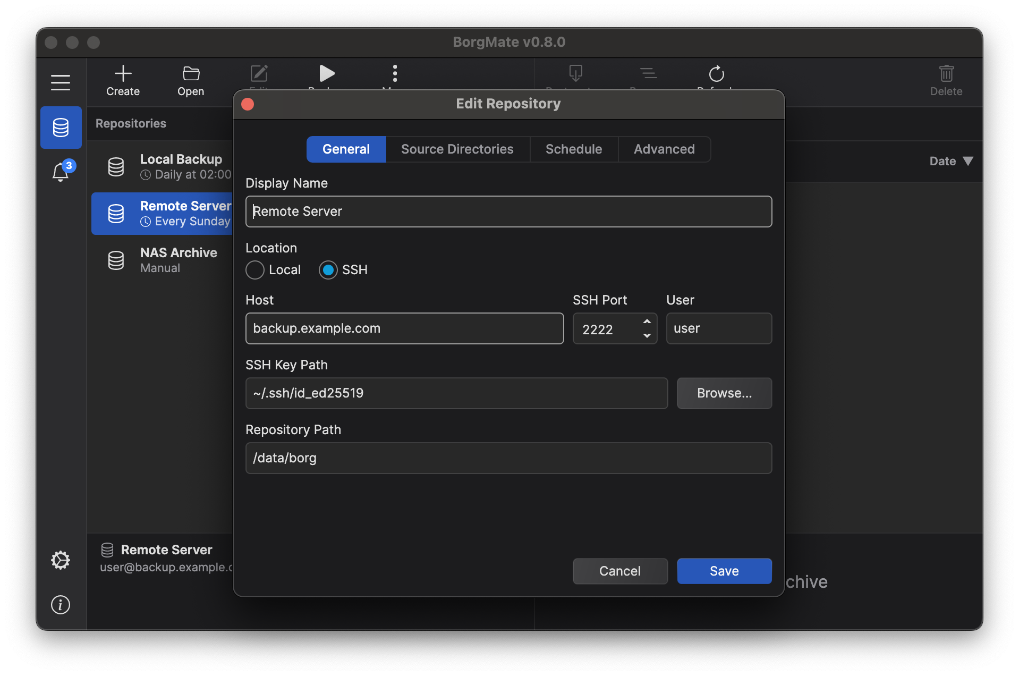Image resolution: width=1019 pixels, height=676 pixels.
Task: Open the Date sort dropdown arrow
Action: pos(968,161)
